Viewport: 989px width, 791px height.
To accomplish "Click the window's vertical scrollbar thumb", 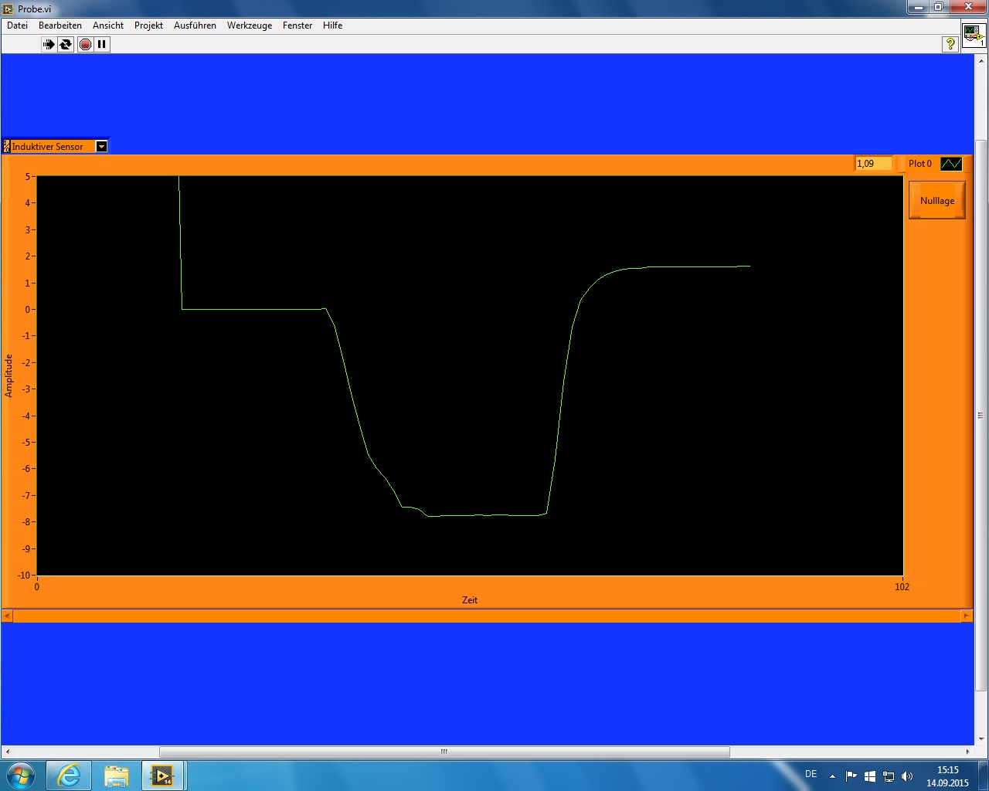I will [981, 416].
